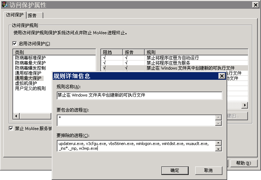
Task: Click the 报告 column header in rules list
Action: click(x=133, y=52)
